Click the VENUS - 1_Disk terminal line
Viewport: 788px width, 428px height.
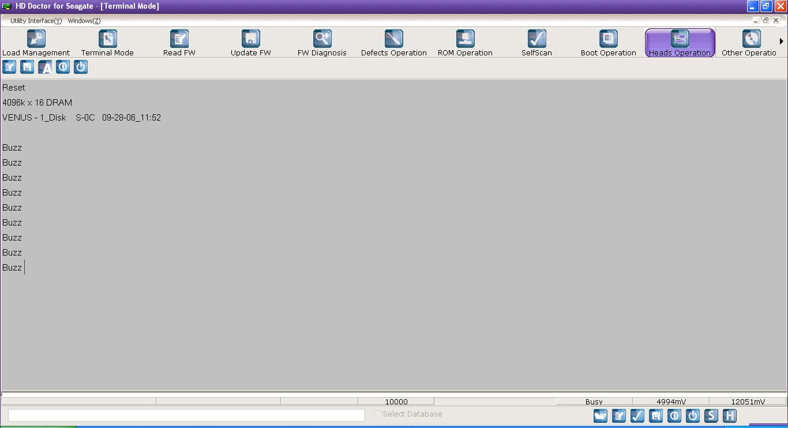click(x=81, y=118)
